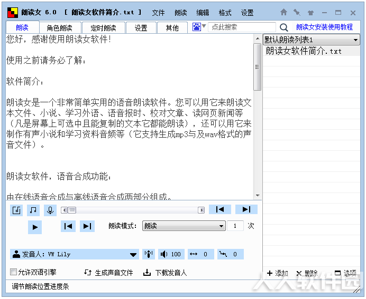This screenshot has height=299, width=366.
Task: Open the 格式 menu
Action: [225, 13]
